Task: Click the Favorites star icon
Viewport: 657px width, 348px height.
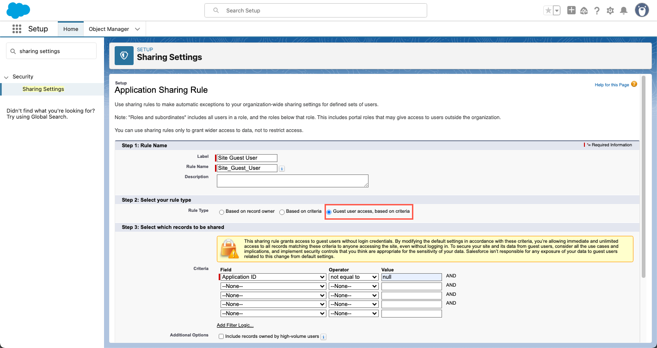Action: pyautogui.click(x=548, y=11)
